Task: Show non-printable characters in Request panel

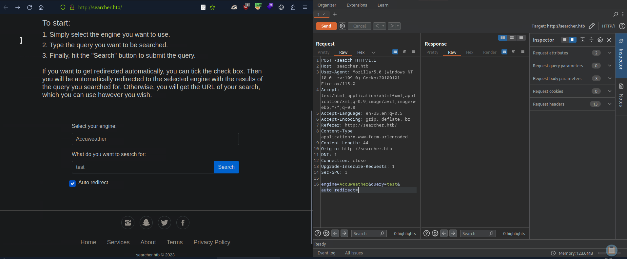Action: pyautogui.click(x=404, y=51)
